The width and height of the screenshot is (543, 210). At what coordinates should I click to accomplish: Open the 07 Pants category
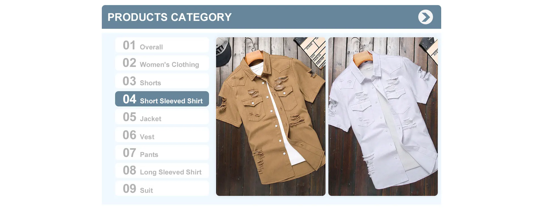[x=162, y=153]
